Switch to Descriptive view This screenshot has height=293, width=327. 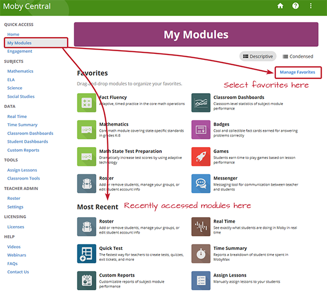tap(258, 56)
